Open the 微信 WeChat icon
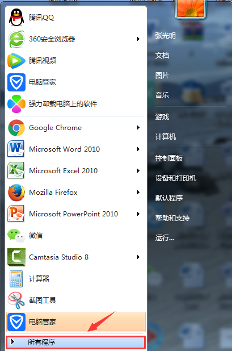232x351 pixels. coord(16,236)
